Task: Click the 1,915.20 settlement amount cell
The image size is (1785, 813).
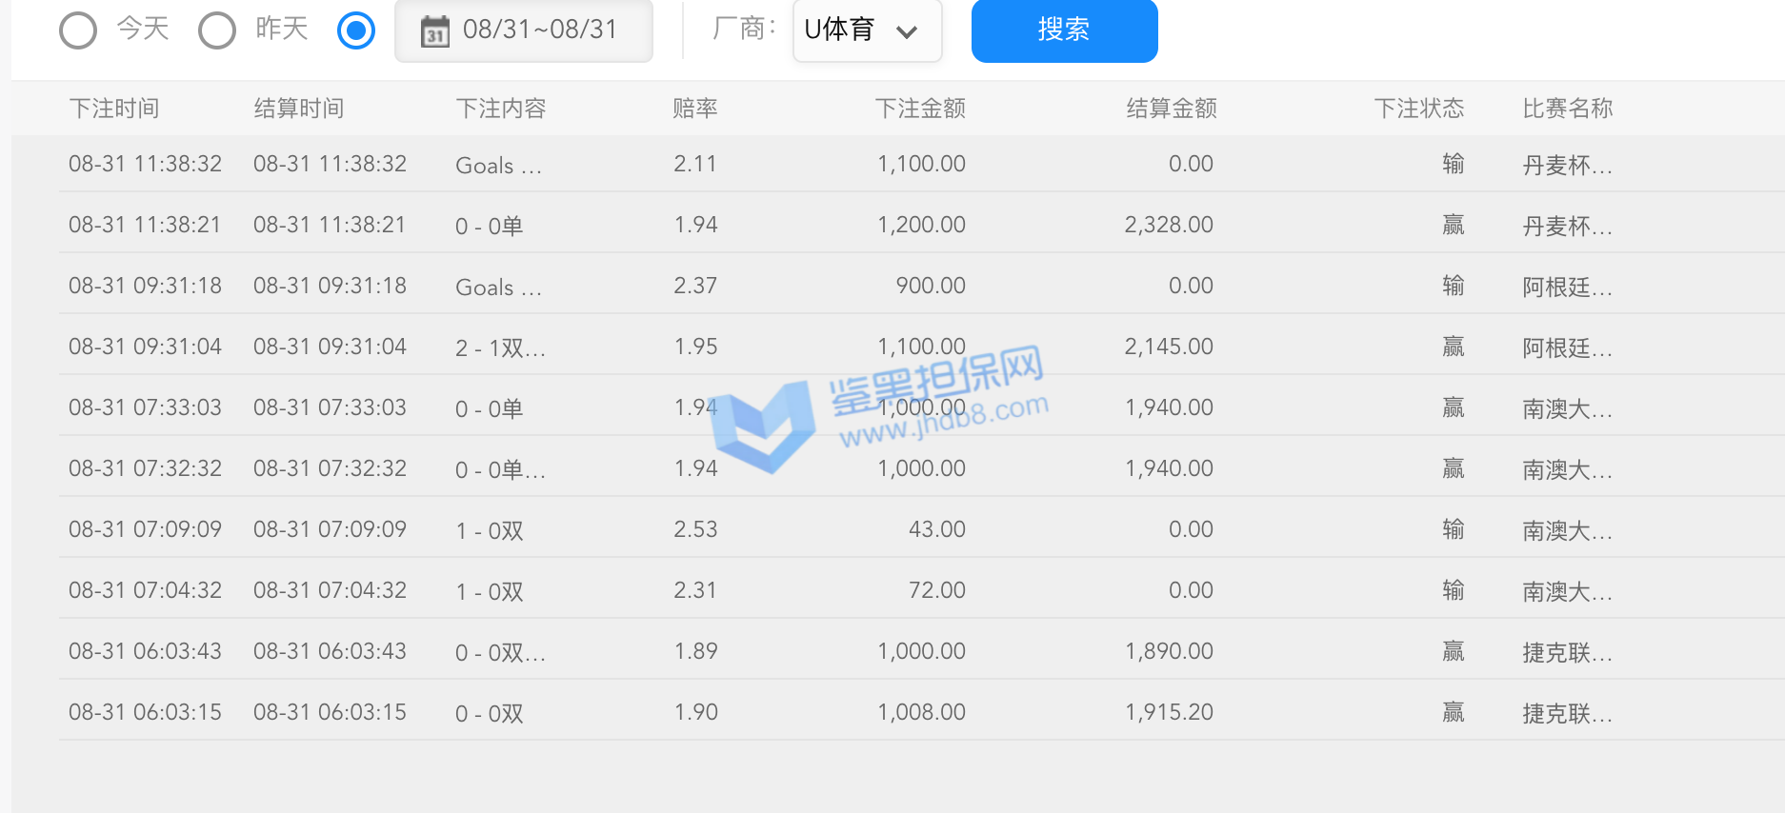Action: [1169, 712]
